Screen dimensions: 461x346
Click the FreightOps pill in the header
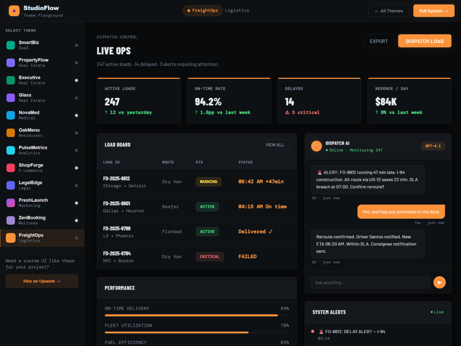point(202,11)
